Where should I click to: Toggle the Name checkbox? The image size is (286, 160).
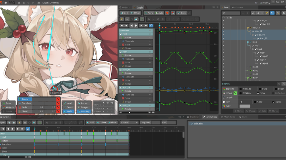pyautogui.click(x=255, y=102)
